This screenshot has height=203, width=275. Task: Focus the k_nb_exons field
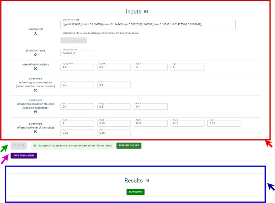pos(77,67)
